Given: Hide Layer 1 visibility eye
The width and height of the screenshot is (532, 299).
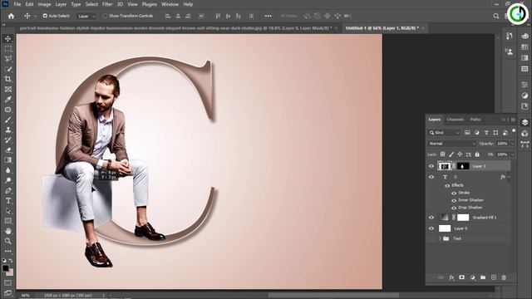Looking at the screenshot, I should point(431,166).
